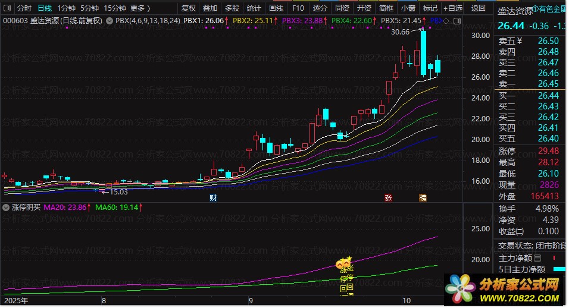
Task: Open 多股 multi-stock view
Action: (232, 8)
